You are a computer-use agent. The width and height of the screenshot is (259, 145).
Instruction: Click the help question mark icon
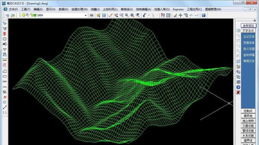(x=204, y=15)
